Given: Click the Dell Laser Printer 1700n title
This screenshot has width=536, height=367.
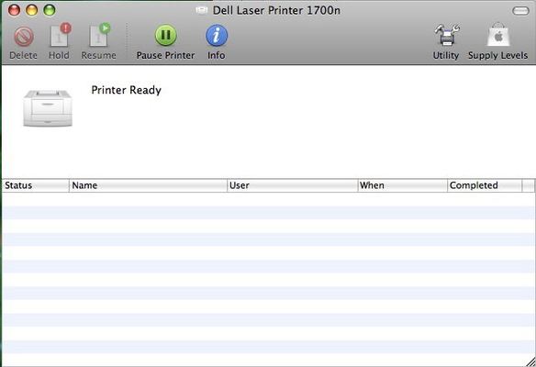Looking at the screenshot, I should point(276,10).
